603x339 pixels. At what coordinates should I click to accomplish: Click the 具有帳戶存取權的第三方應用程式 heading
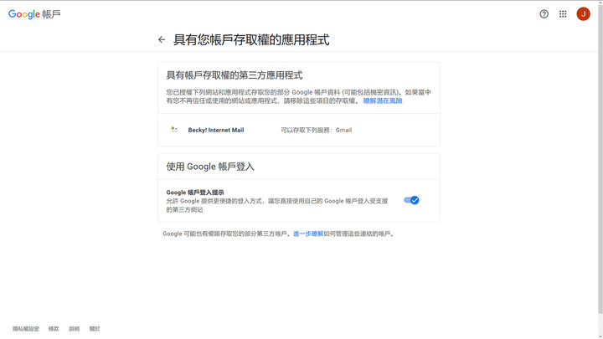[234, 75]
